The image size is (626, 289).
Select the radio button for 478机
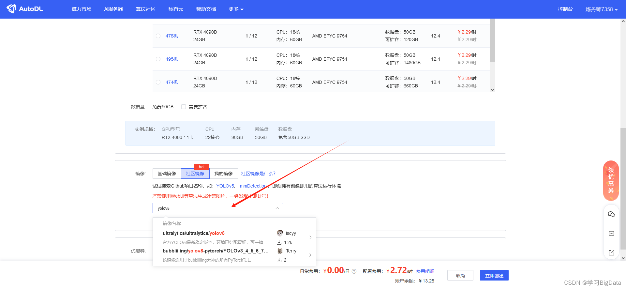(158, 36)
